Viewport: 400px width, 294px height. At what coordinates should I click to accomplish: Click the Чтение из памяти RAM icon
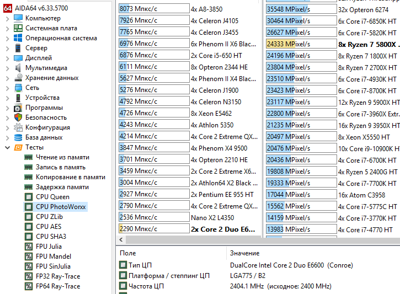coord(28,157)
